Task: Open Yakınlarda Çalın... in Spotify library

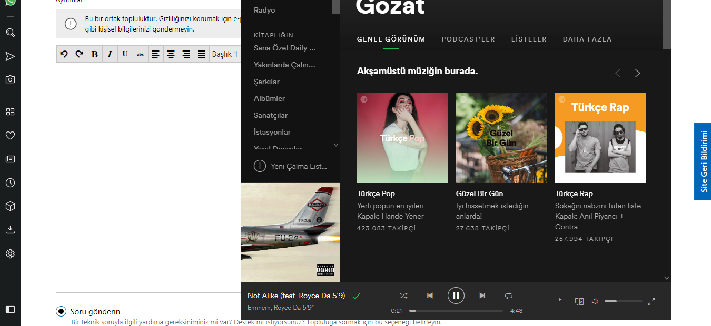Action: point(284,65)
